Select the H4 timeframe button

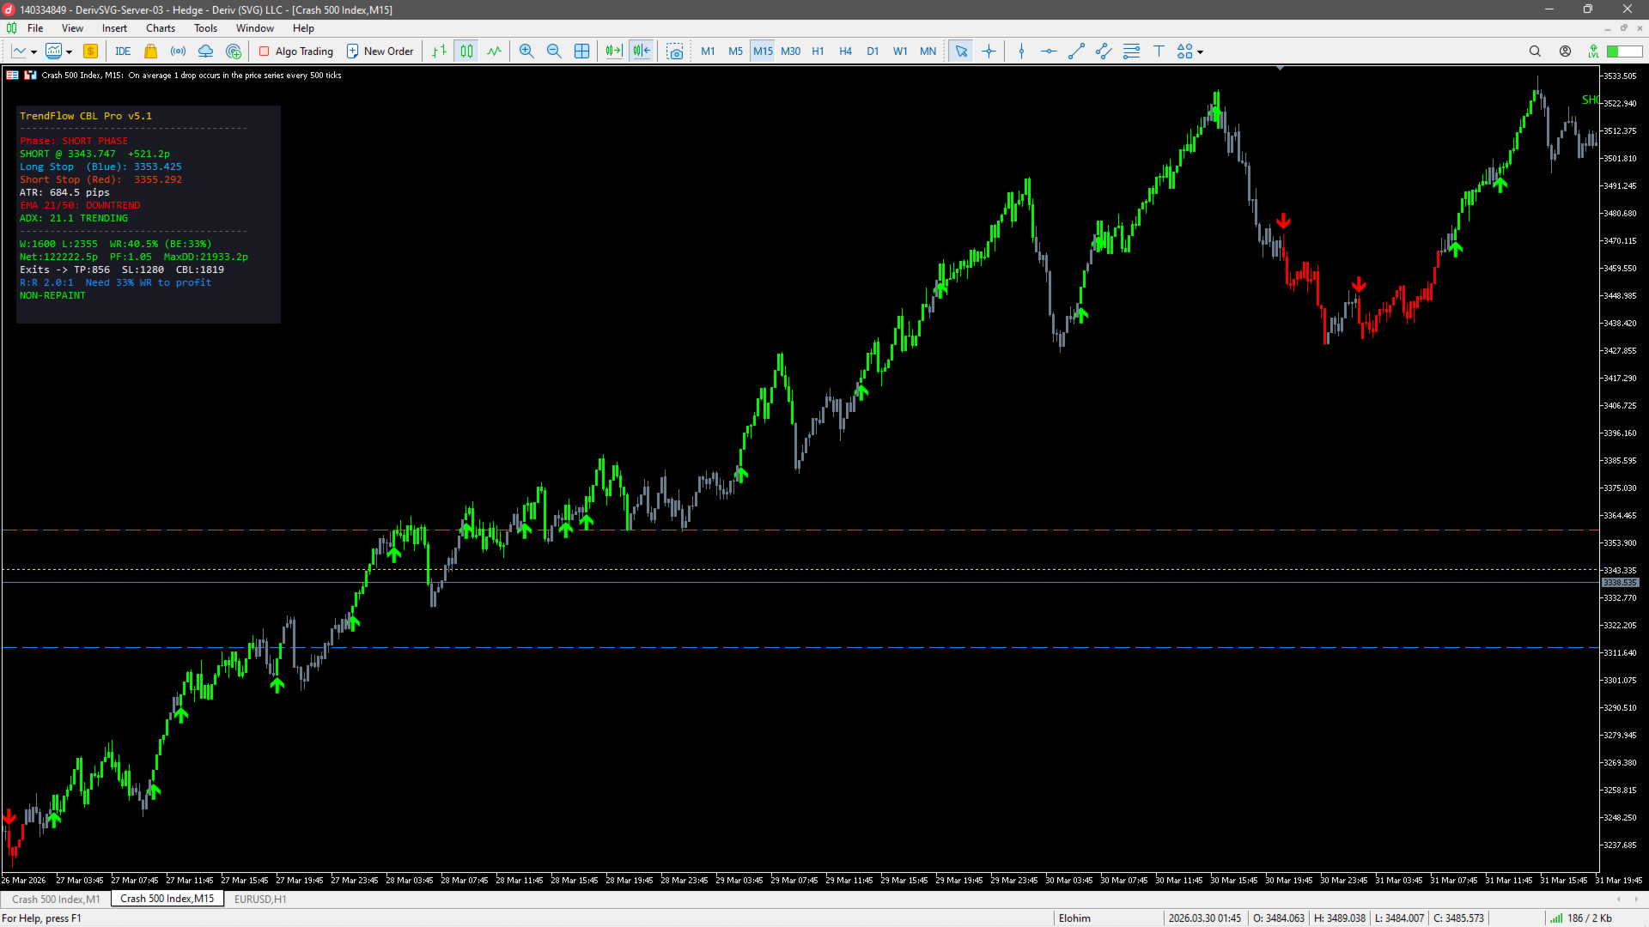click(845, 51)
